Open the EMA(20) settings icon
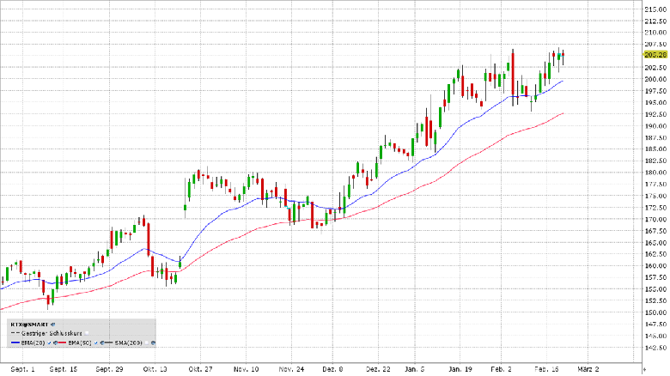Screen dimensions: 670x376 click(55, 343)
